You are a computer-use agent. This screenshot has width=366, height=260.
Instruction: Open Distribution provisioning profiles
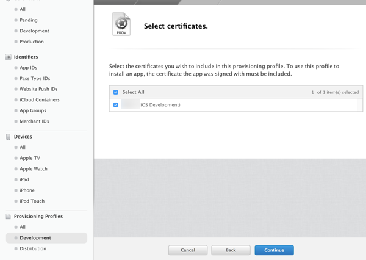[x=33, y=248]
